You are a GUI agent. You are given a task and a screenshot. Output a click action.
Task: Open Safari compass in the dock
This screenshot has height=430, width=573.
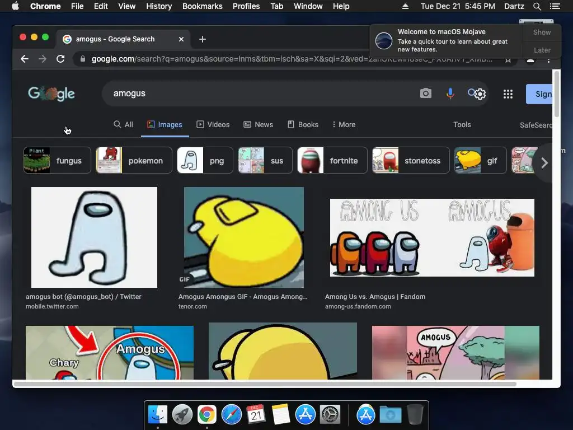click(231, 415)
